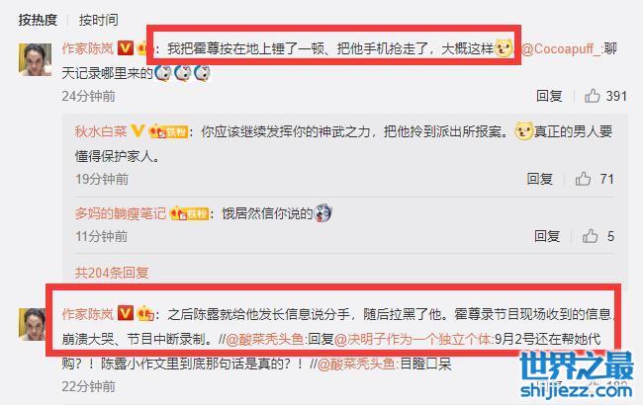The height and width of the screenshot is (405, 643).
Task: Click fan badge beside 多妈的躺瘦笔记
Action: 189,213
